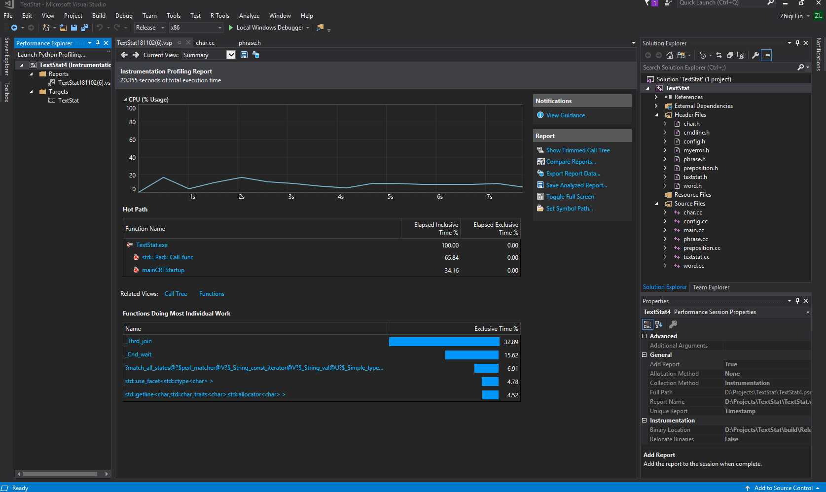
Task: Click the Save toolbar icon
Action: pos(74,28)
